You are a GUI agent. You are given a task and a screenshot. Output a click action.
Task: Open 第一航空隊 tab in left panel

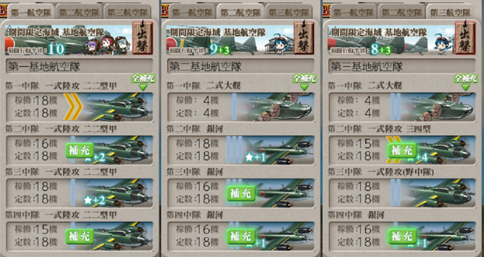tap(31, 12)
